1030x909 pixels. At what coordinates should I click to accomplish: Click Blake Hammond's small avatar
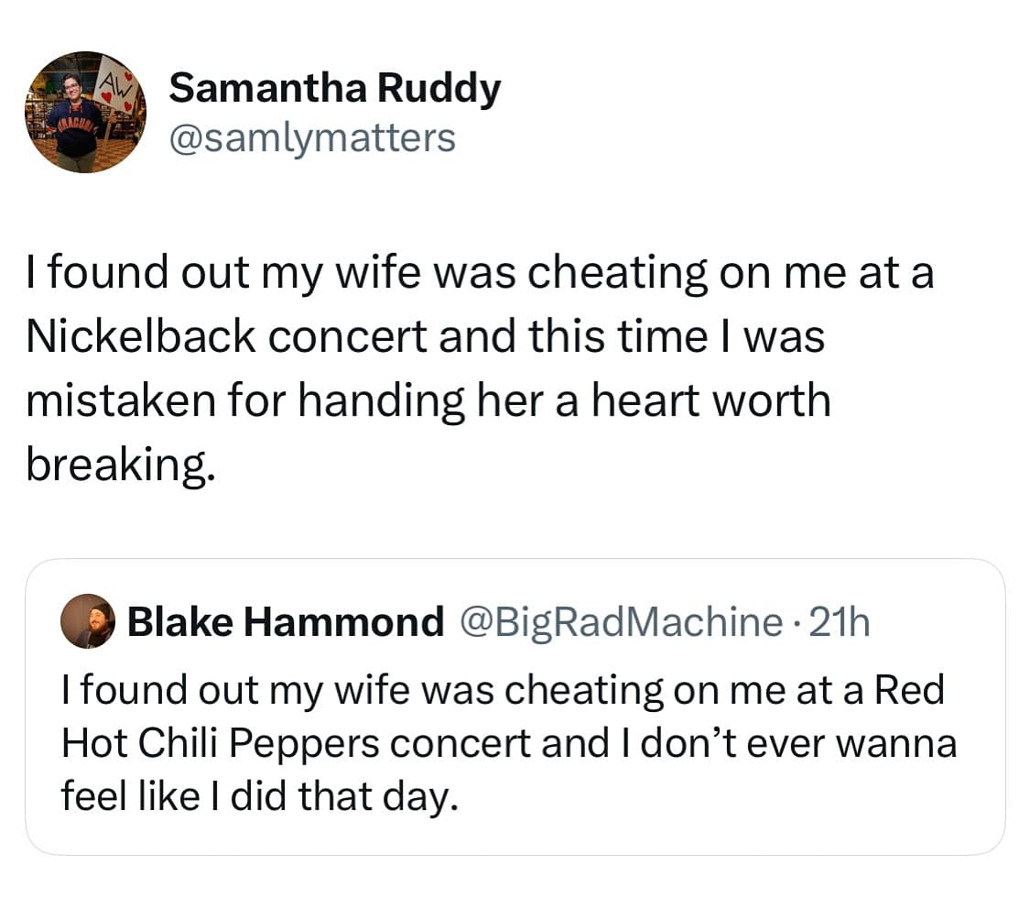point(88,621)
